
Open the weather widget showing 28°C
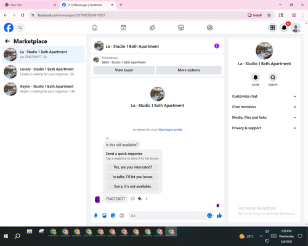(246, 236)
